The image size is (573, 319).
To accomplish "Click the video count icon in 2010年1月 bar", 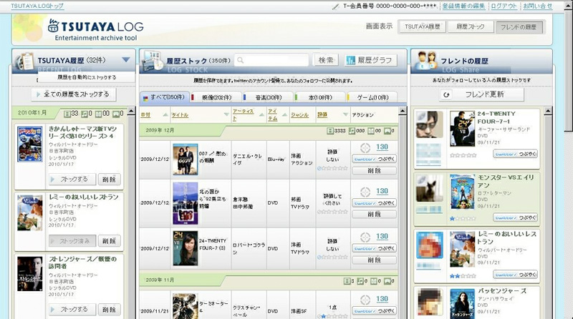I will point(67,113).
